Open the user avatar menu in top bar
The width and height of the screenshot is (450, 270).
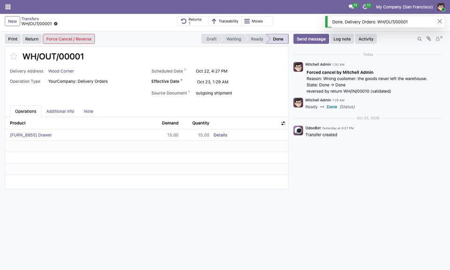(441, 7)
